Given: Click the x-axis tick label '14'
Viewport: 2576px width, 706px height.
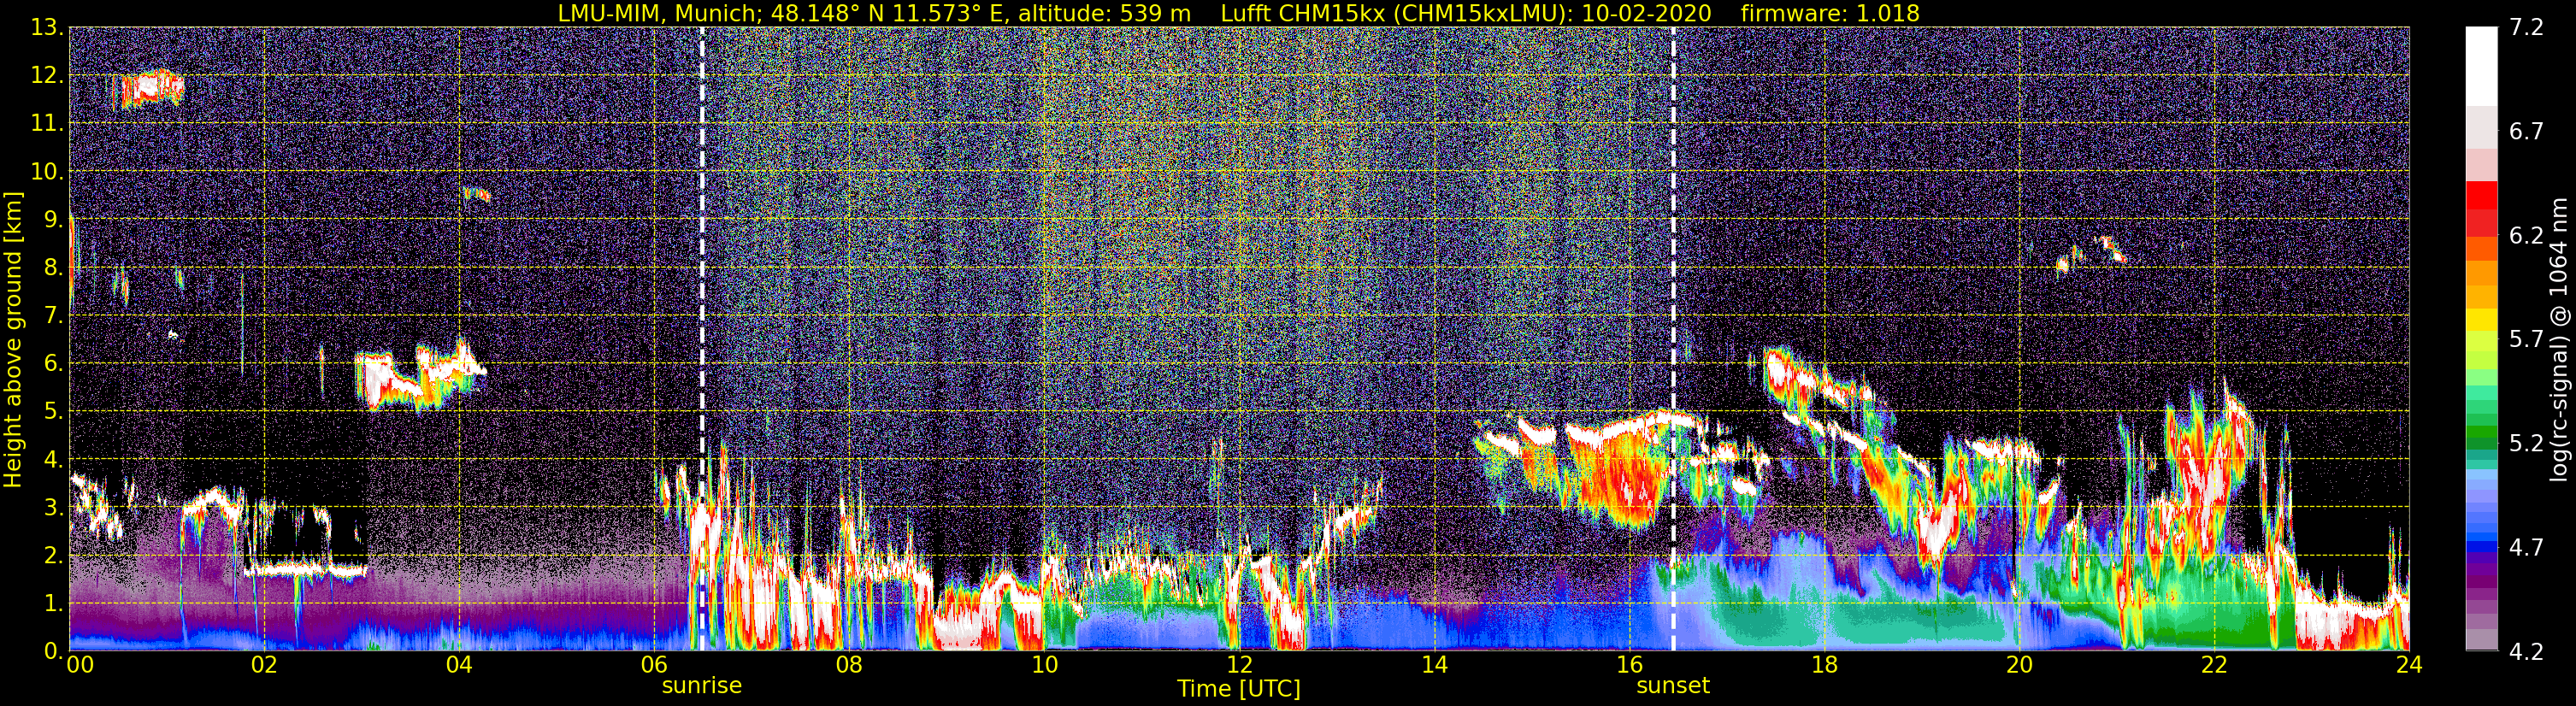Looking at the screenshot, I should [1434, 665].
